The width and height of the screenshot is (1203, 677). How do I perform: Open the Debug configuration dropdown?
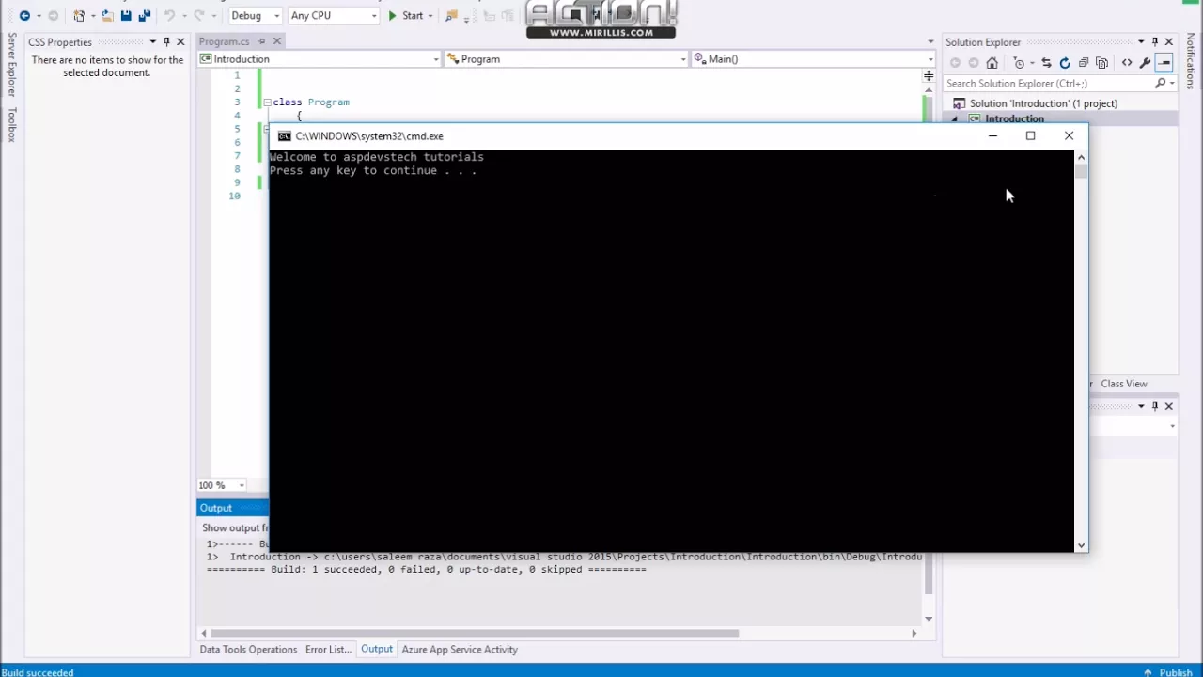point(276,16)
